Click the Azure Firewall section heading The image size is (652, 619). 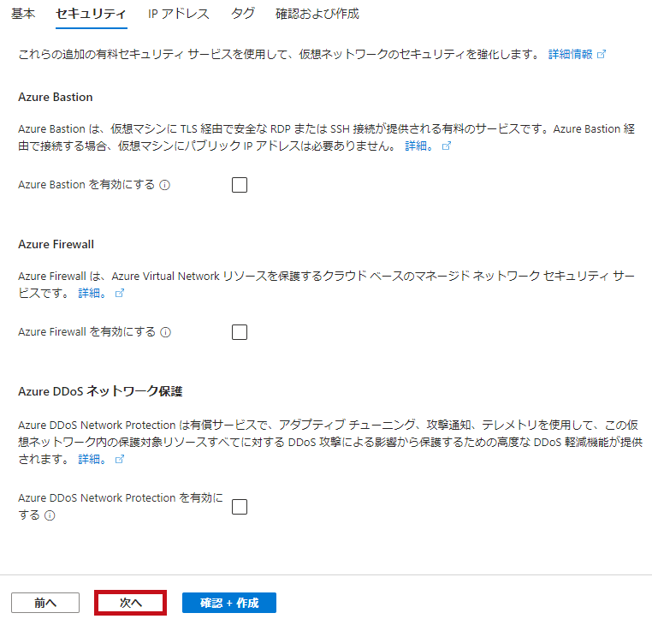56,244
